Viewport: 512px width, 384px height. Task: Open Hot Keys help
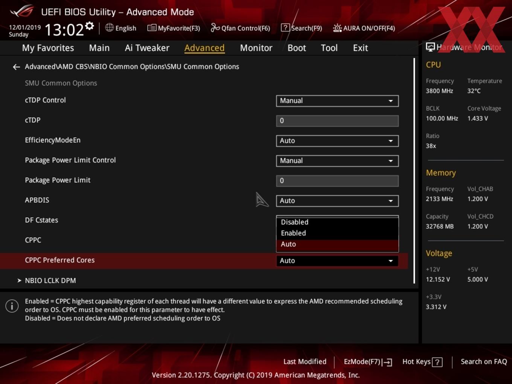point(422,362)
